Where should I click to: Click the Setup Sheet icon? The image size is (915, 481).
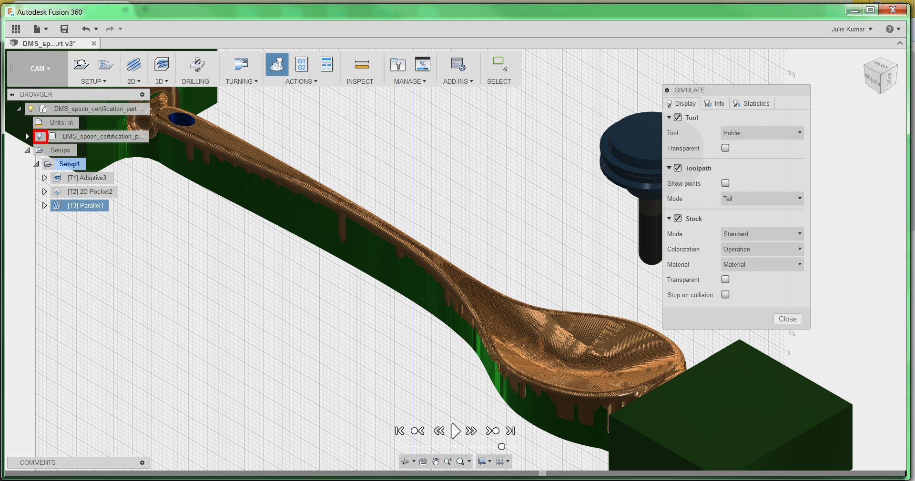click(327, 64)
